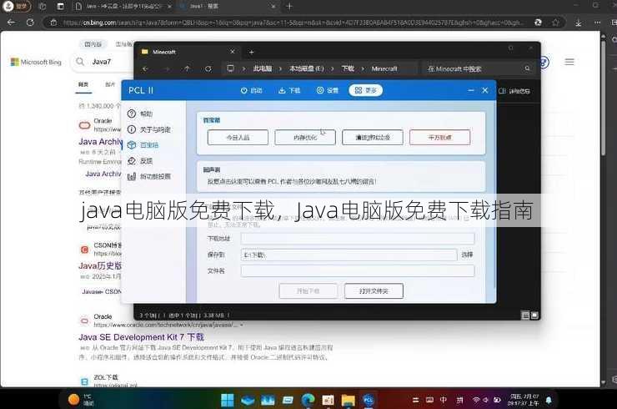Go back in the Edge browser

(x=11, y=23)
